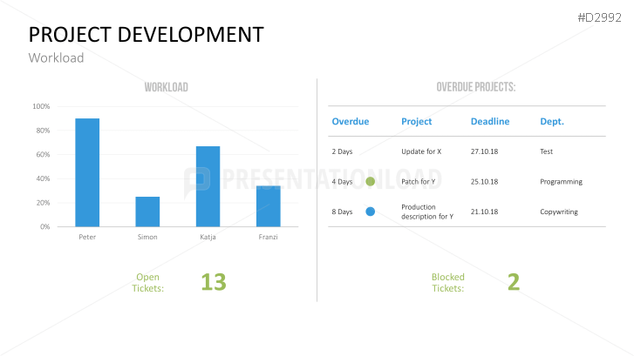The image size is (634, 356).
Task: Click the '100%' y-axis label
Action: (x=41, y=106)
